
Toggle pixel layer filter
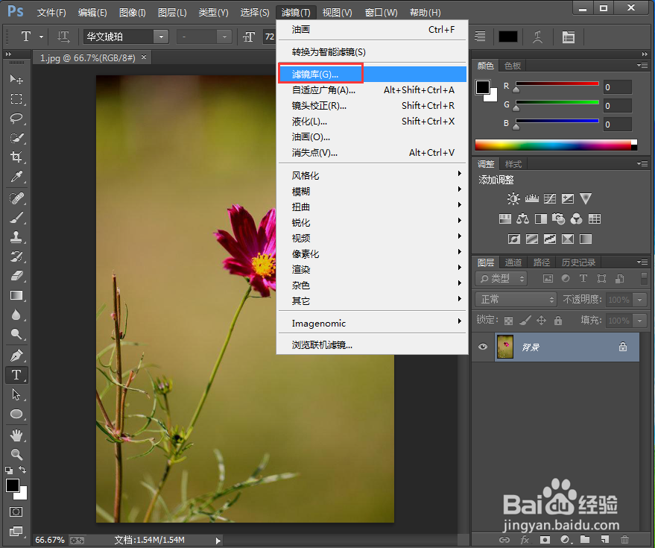[548, 278]
